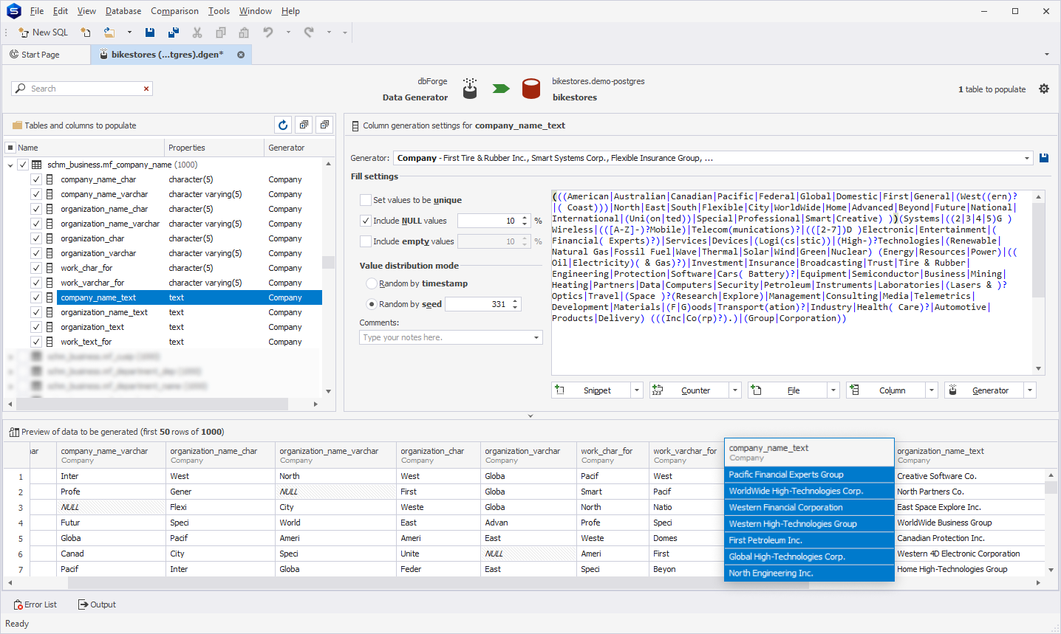The image size is (1061, 634).
Task: Uncheck mf_company_name table checkbox
Action: [23, 165]
